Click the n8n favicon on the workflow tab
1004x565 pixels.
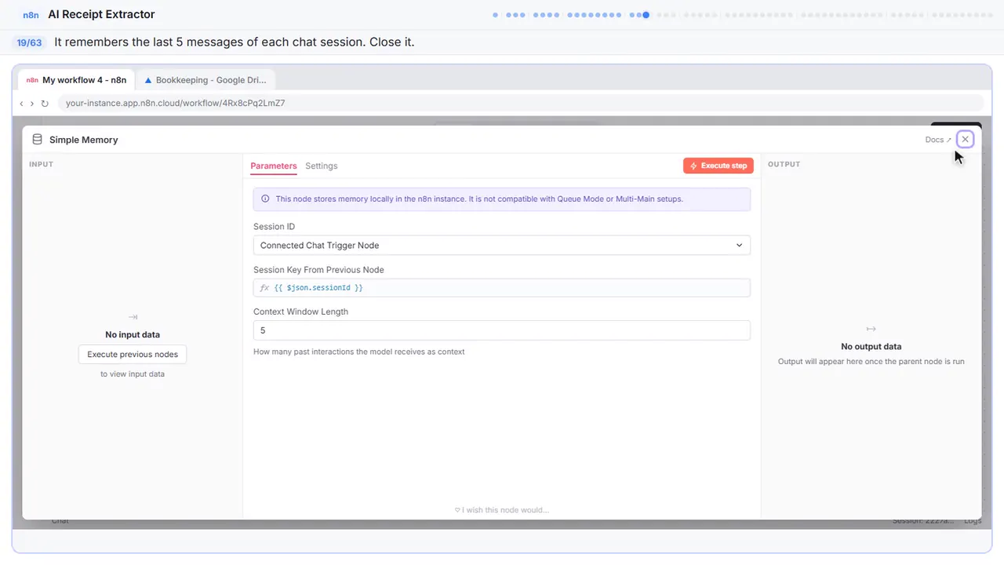(x=32, y=80)
